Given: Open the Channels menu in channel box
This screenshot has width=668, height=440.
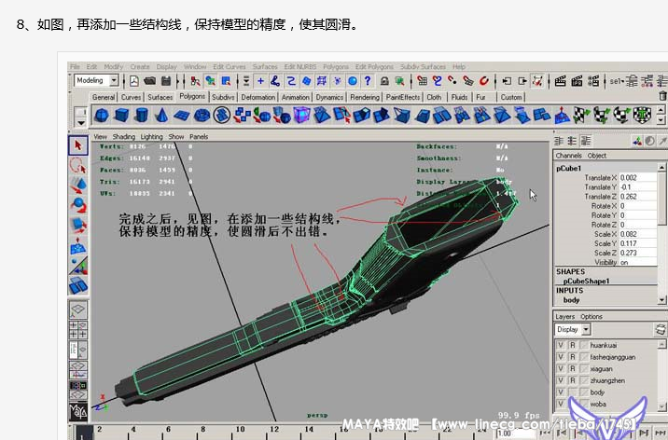Looking at the screenshot, I should click(568, 156).
